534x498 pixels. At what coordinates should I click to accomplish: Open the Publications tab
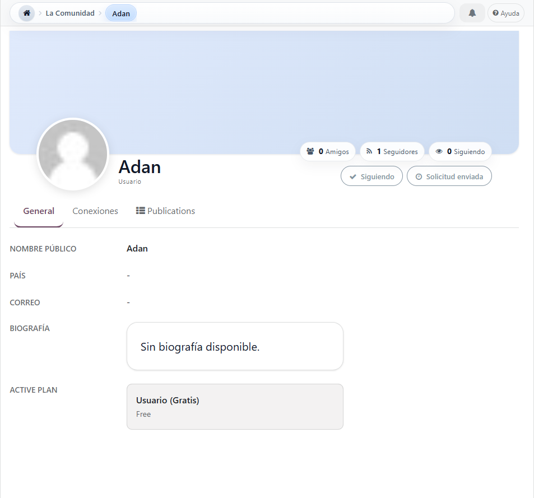(165, 211)
